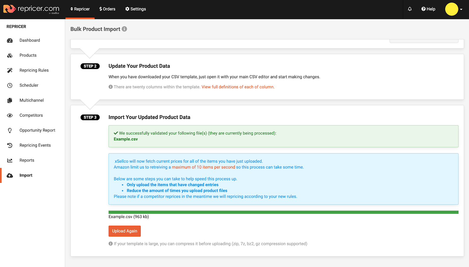Click 'Reduce the amount of times' tip
The image size is (469, 267).
(x=177, y=191)
